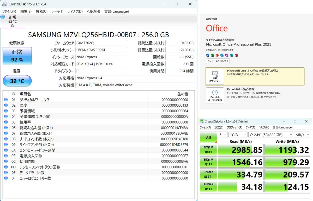
Task: Click the blue dot next to クリティカルワーニング
Action: 6,100
